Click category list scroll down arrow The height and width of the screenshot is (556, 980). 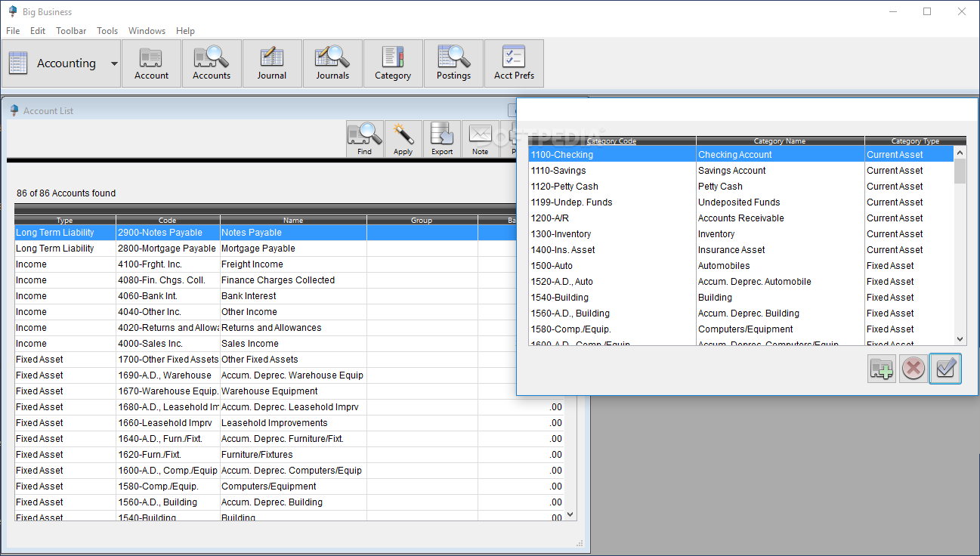(960, 339)
